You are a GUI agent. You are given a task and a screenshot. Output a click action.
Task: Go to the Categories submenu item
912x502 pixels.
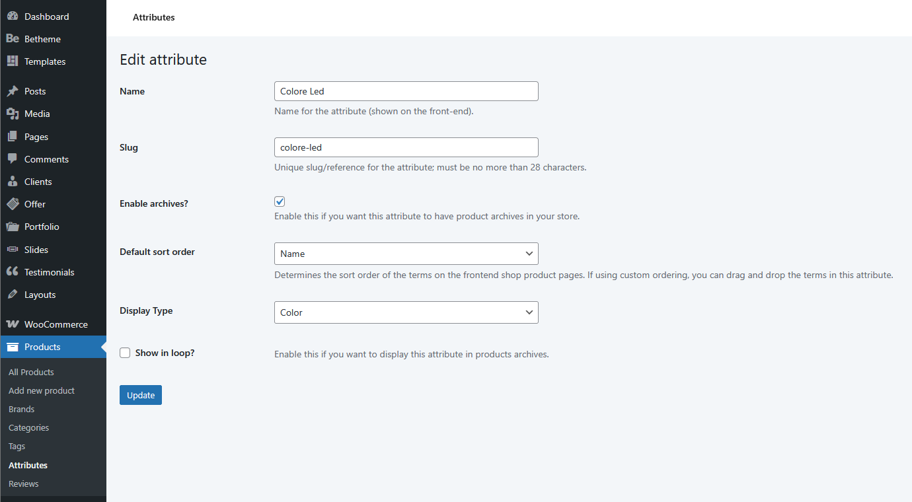click(28, 427)
